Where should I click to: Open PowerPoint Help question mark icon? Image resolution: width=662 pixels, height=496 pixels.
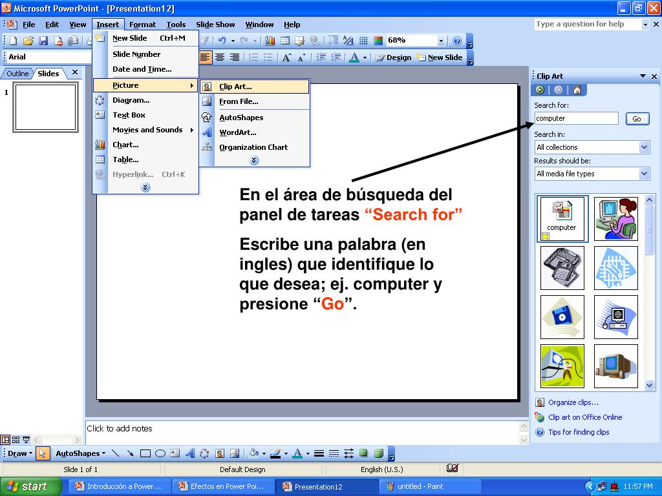tap(457, 41)
